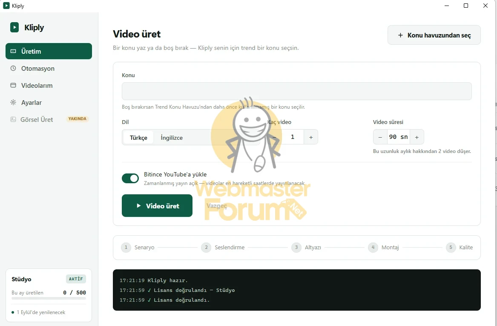
Task: Click log line Lisans doğrulandı — Stüdyo
Action: (x=177, y=290)
